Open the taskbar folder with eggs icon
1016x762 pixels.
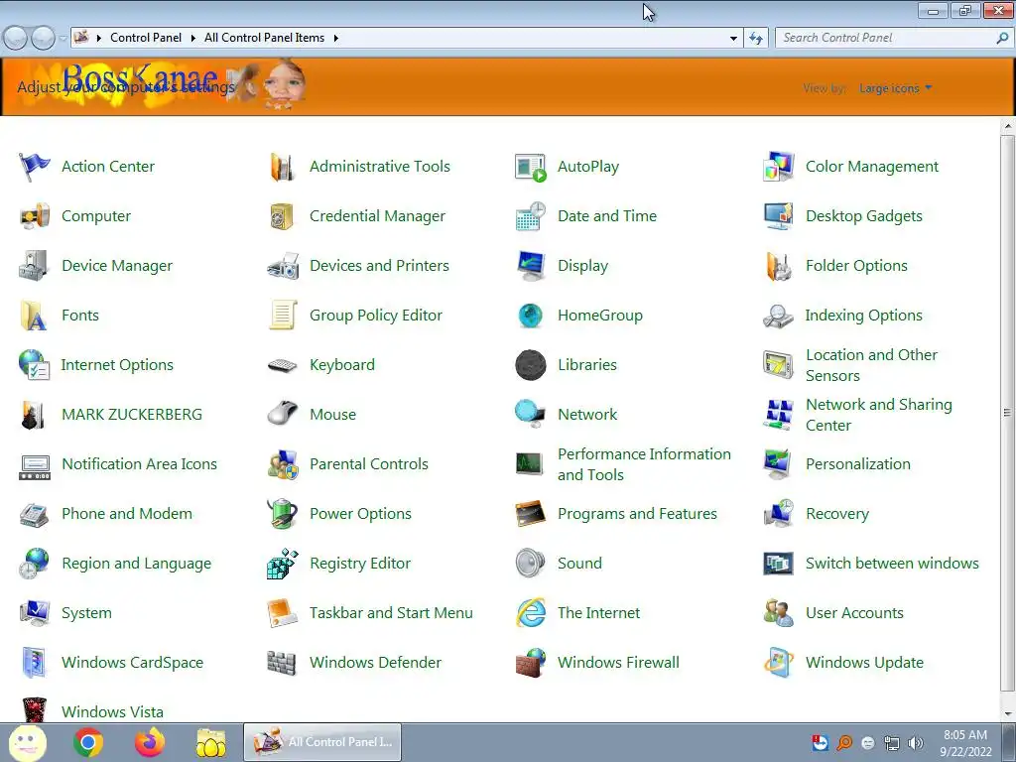click(x=211, y=742)
